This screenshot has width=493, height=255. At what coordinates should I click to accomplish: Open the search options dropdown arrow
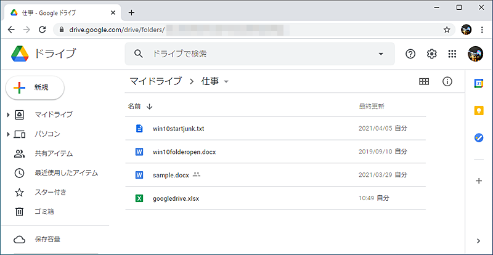[x=380, y=54]
